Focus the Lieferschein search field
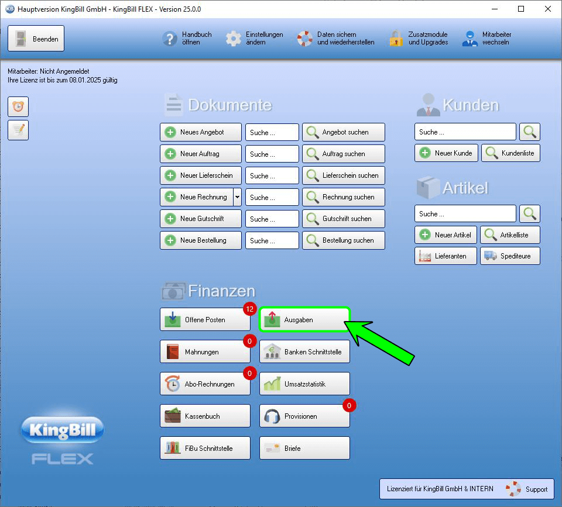Screen dimensions: 562x507 [x=272, y=176]
